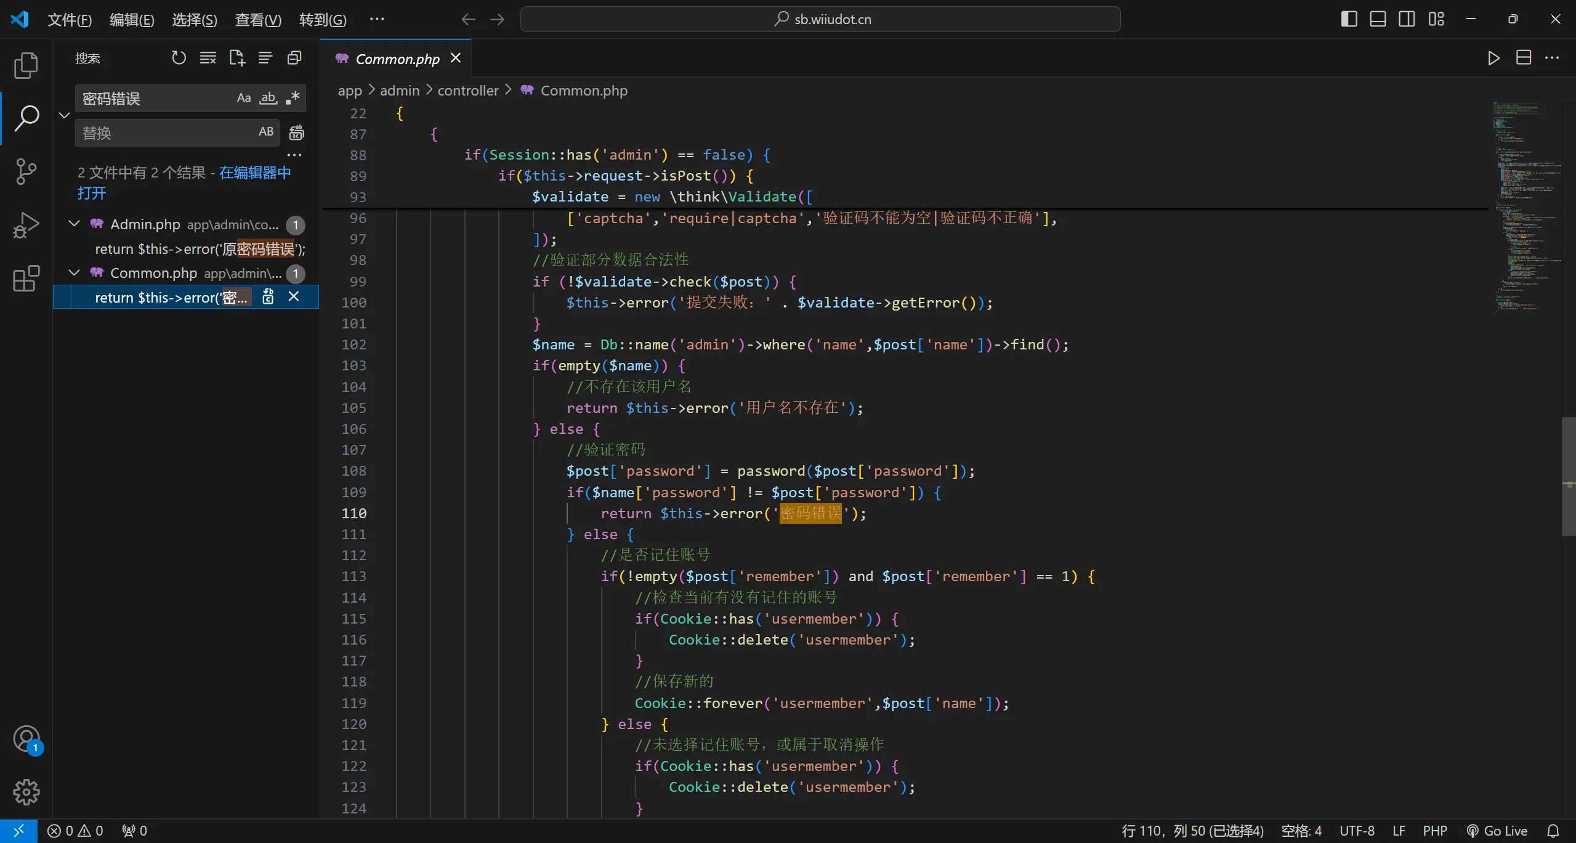
Task: Collapse the Admin.php search result group
Action: (74, 224)
